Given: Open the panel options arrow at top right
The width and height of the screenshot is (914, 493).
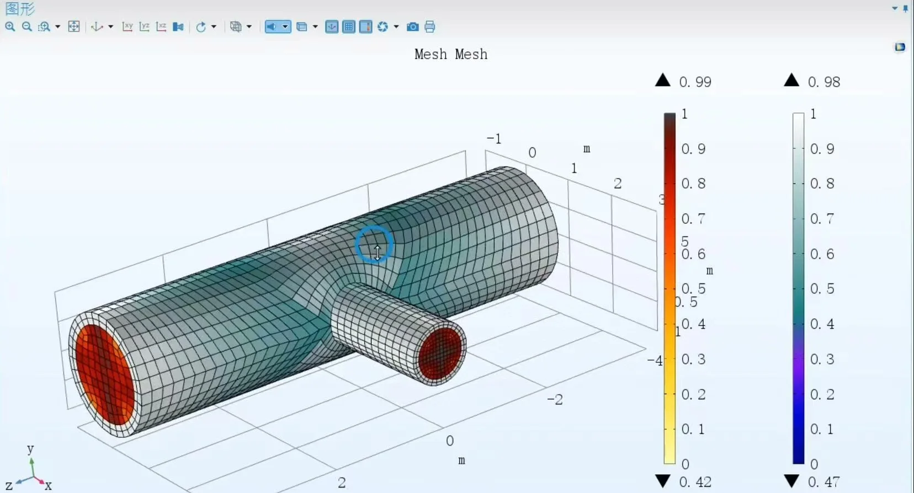Looking at the screenshot, I should click(895, 8).
